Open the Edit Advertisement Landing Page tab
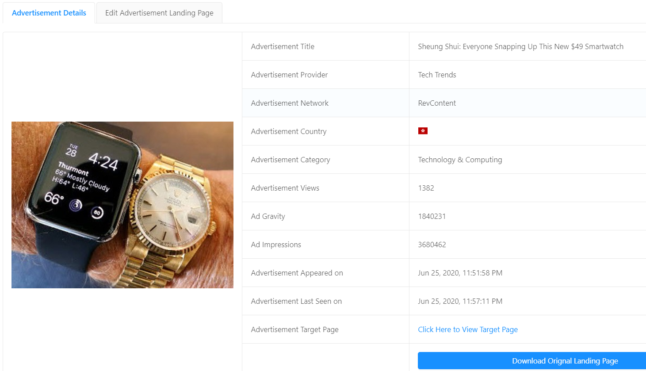The height and width of the screenshot is (371, 646). 159,13
